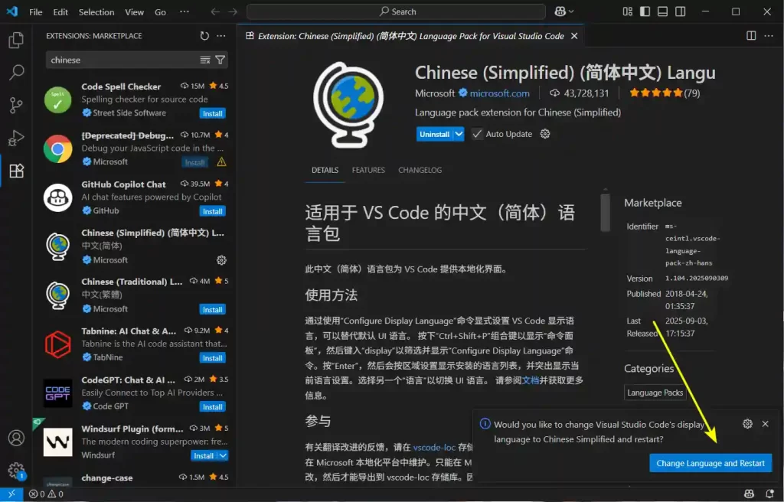Toggle the primary side bar layout button
Image resolution: width=784 pixels, height=502 pixels.
point(645,11)
